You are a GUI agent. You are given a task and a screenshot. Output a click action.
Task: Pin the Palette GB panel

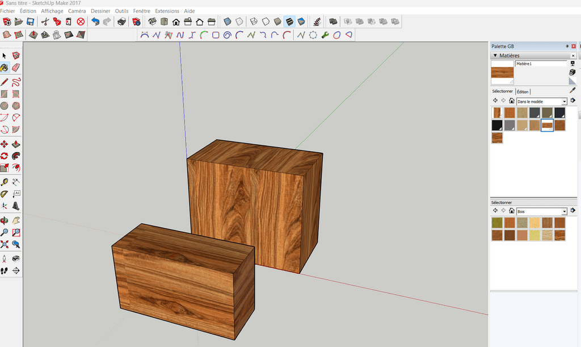coord(567,46)
